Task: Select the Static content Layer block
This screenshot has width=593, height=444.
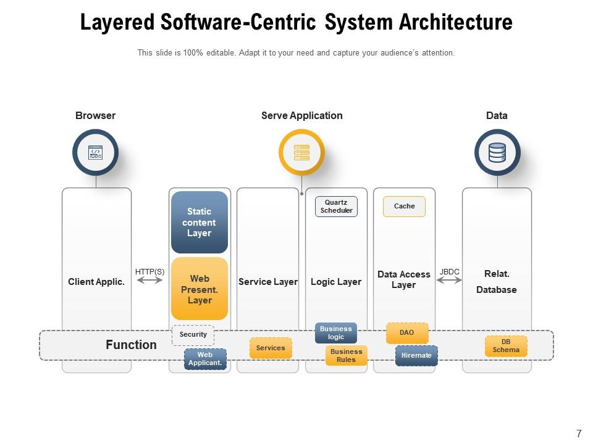Action: pyautogui.click(x=199, y=223)
